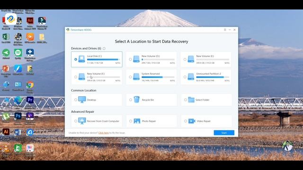The width and height of the screenshot is (303, 170).
Task: Click the Start button
Action: tap(224, 133)
